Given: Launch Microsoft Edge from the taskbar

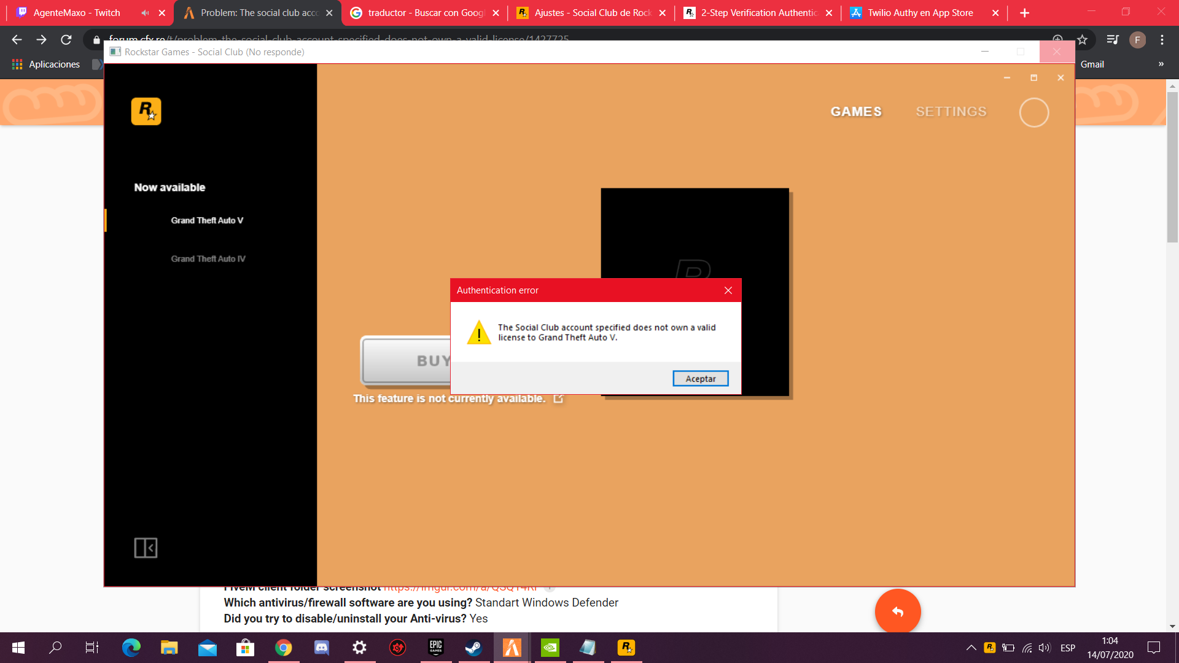Looking at the screenshot, I should 131,648.
